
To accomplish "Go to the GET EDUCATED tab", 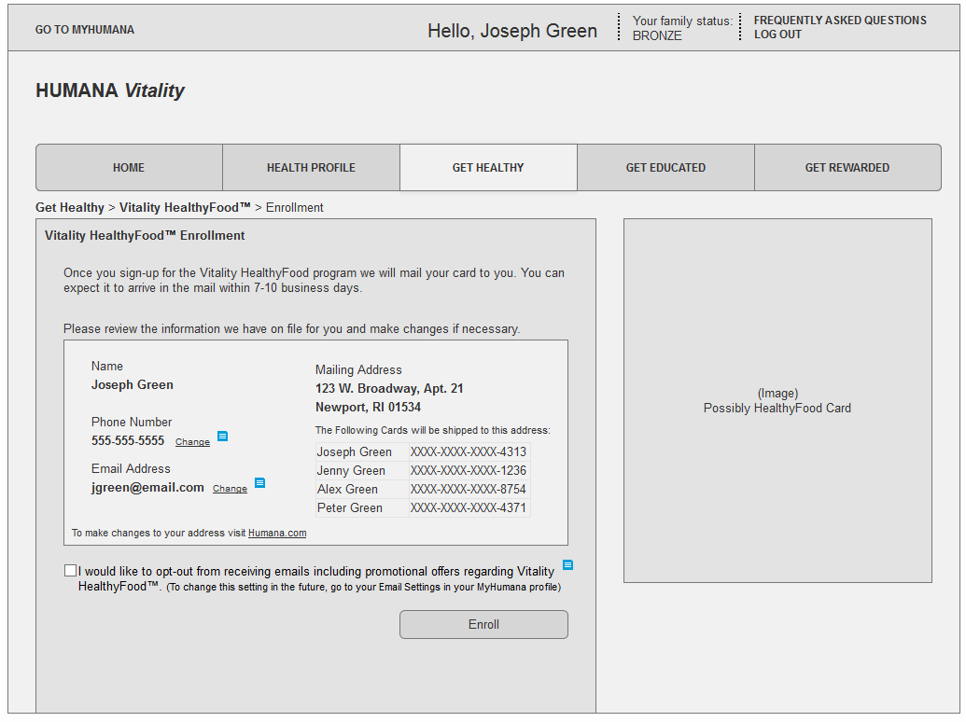I will pos(666,167).
